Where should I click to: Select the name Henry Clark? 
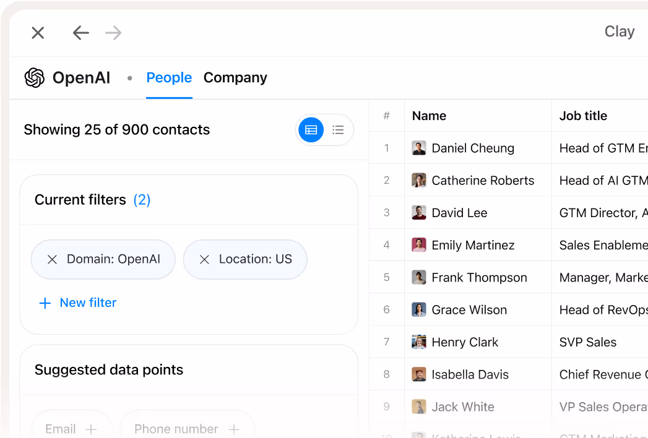click(x=465, y=341)
